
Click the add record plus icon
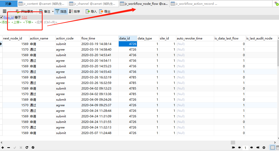point(3,147)
